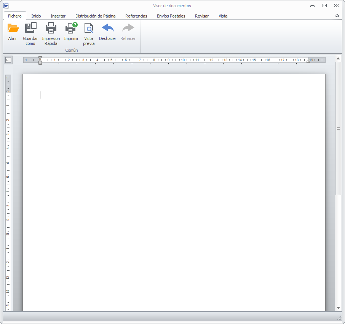Image resolution: width=345 pixels, height=324 pixels.
Task: Switch to the Inicio tab
Action: point(36,16)
